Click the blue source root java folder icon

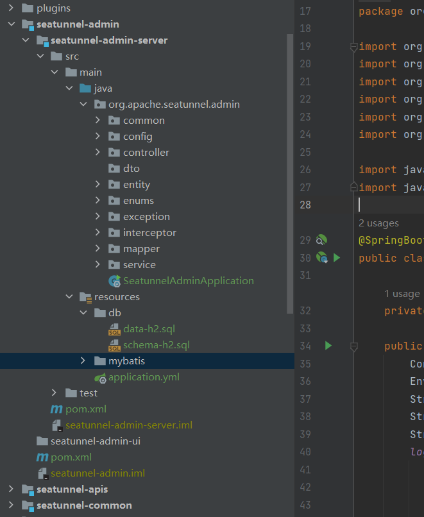click(85, 89)
